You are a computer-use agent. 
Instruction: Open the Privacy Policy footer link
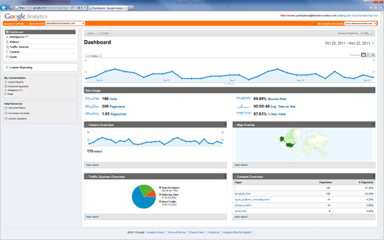[x=196, y=232]
